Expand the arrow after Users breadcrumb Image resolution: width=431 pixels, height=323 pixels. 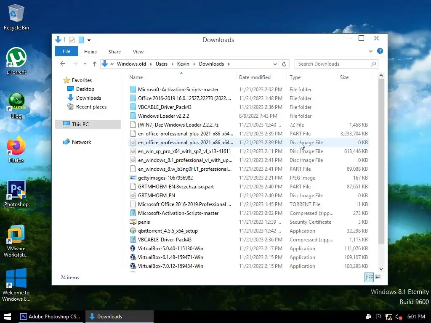pos(172,64)
